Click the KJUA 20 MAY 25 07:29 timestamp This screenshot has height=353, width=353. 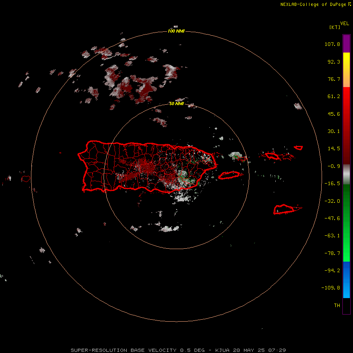(x=251, y=350)
